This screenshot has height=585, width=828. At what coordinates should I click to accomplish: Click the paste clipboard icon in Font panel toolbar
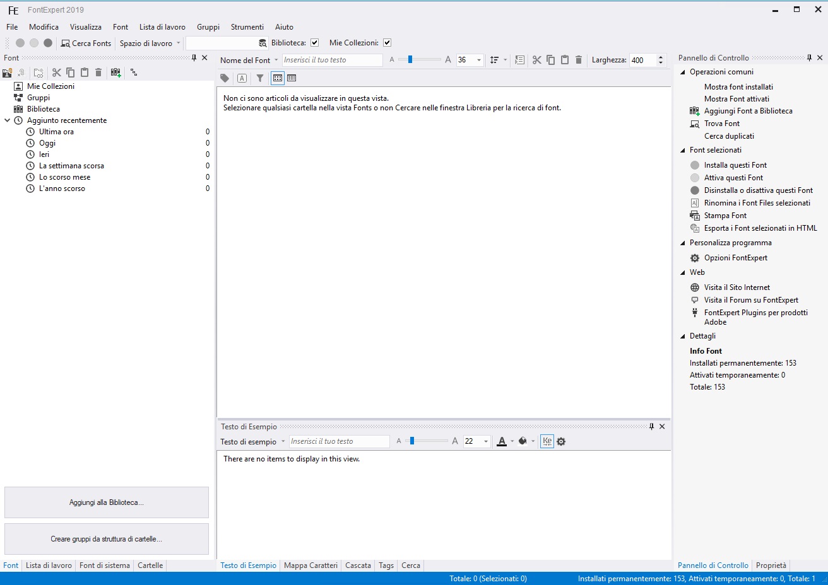85,72
